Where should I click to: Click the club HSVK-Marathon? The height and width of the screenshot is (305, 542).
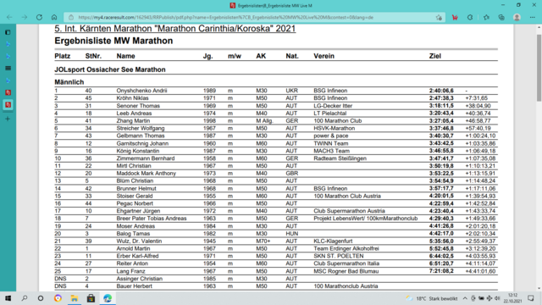coord(335,128)
